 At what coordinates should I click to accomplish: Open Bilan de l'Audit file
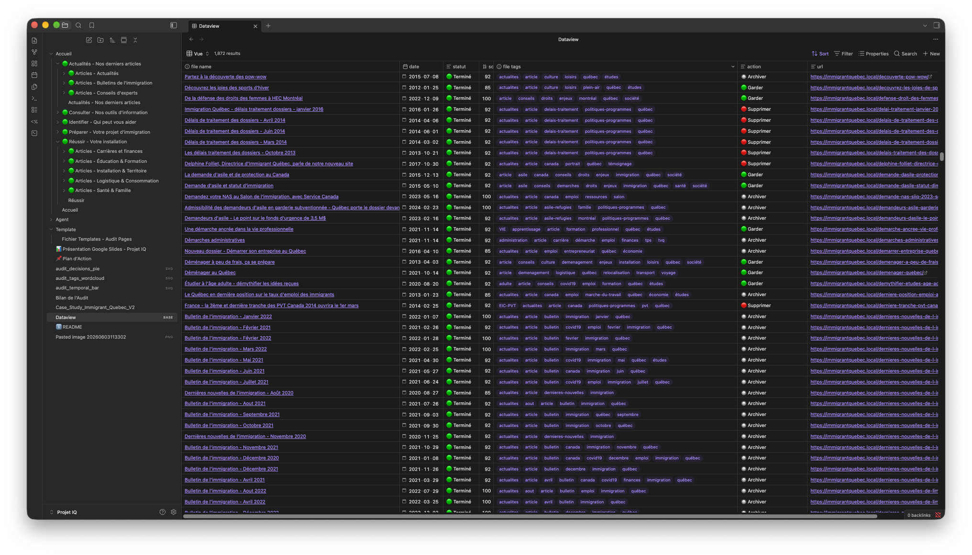pyautogui.click(x=72, y=298)
